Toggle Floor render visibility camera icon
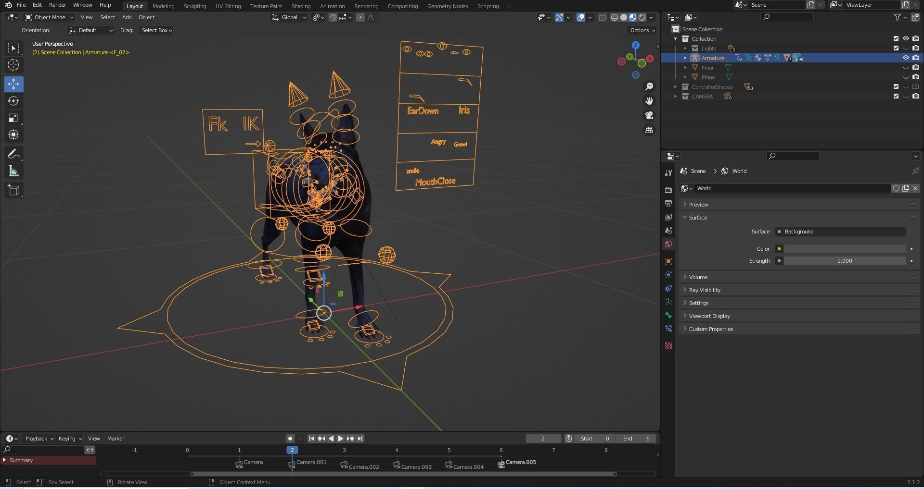The image size is (924, 489). [915, 67]
